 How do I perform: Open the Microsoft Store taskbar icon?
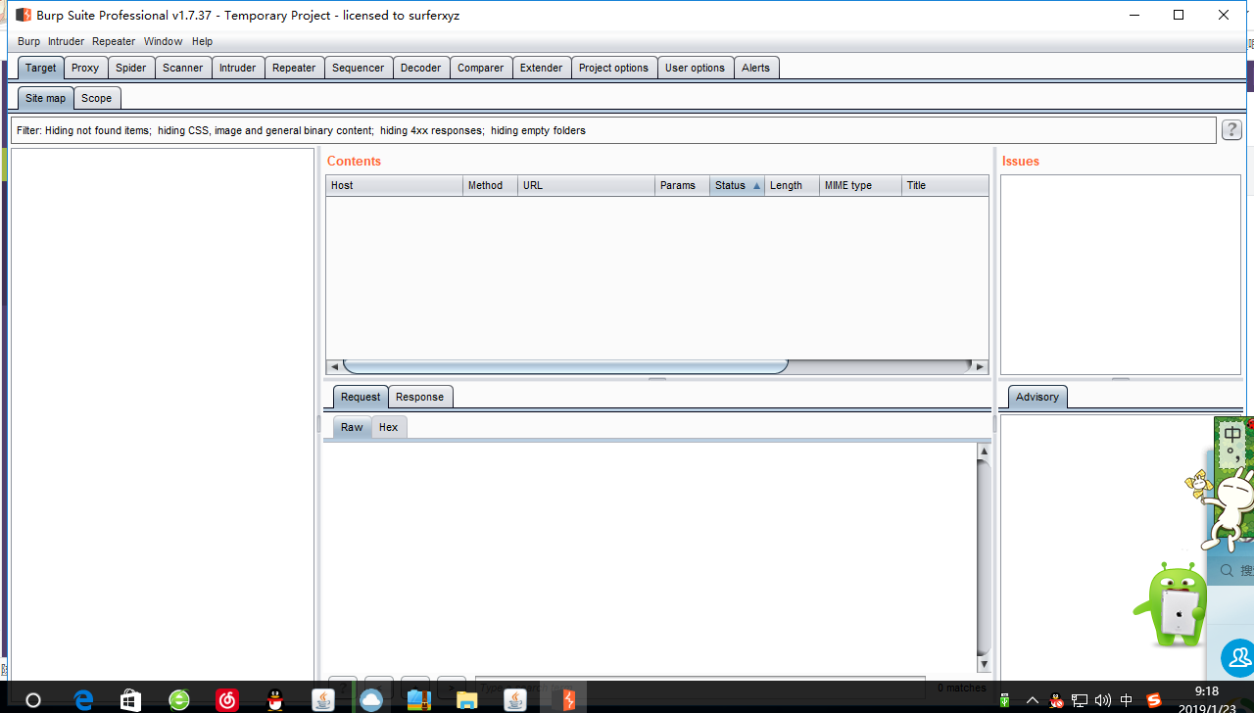click(x=130, y=699)
